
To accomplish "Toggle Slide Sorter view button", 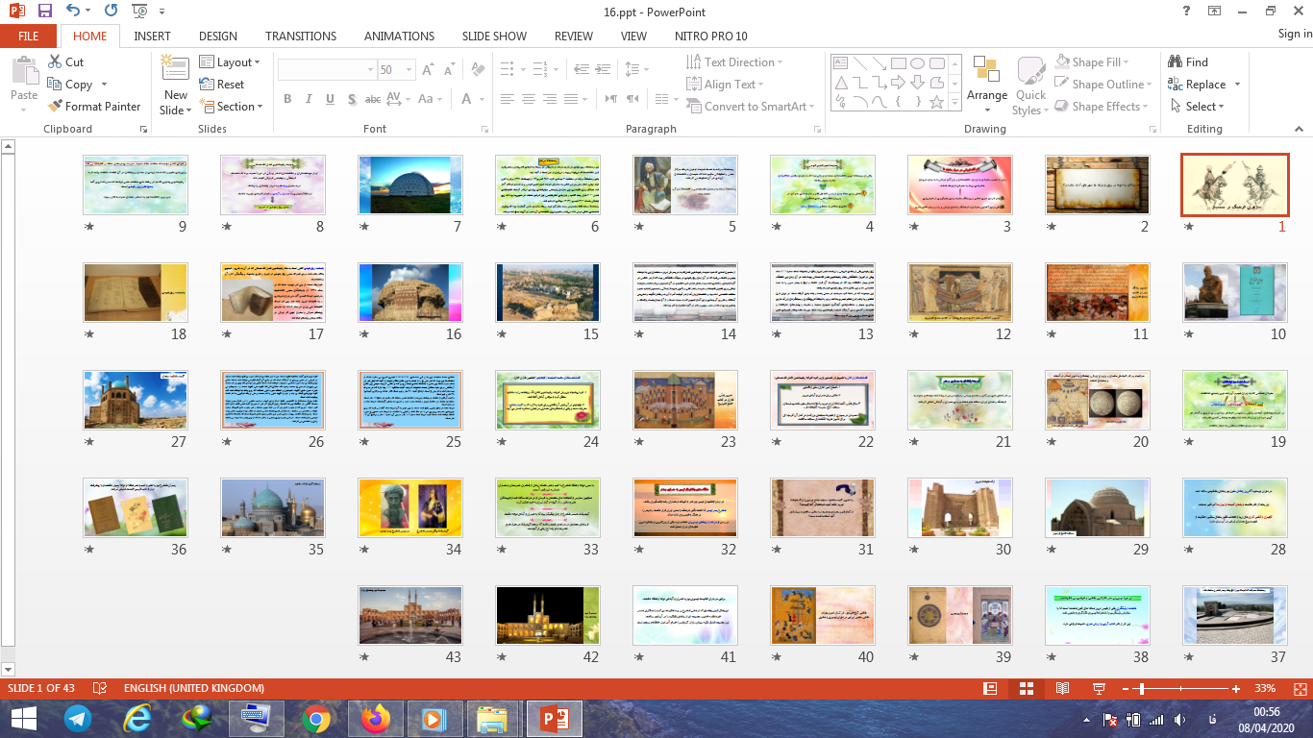I will (x=1026, y=688).
